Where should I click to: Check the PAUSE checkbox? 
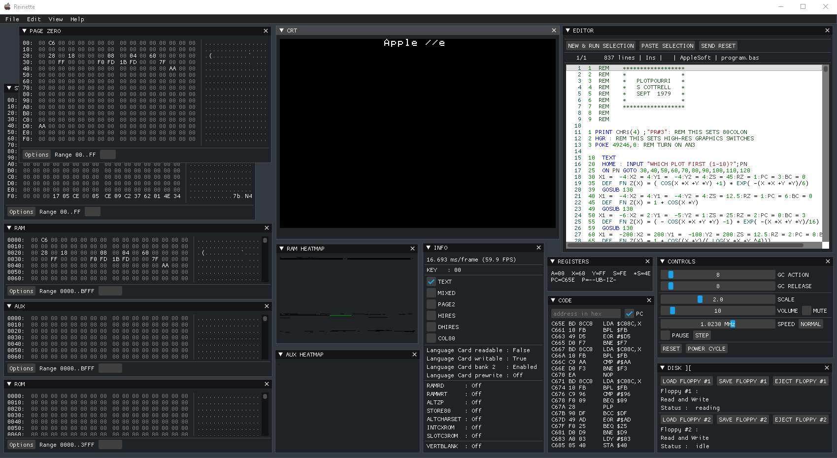pyautogui.click(x=665, y=335)
